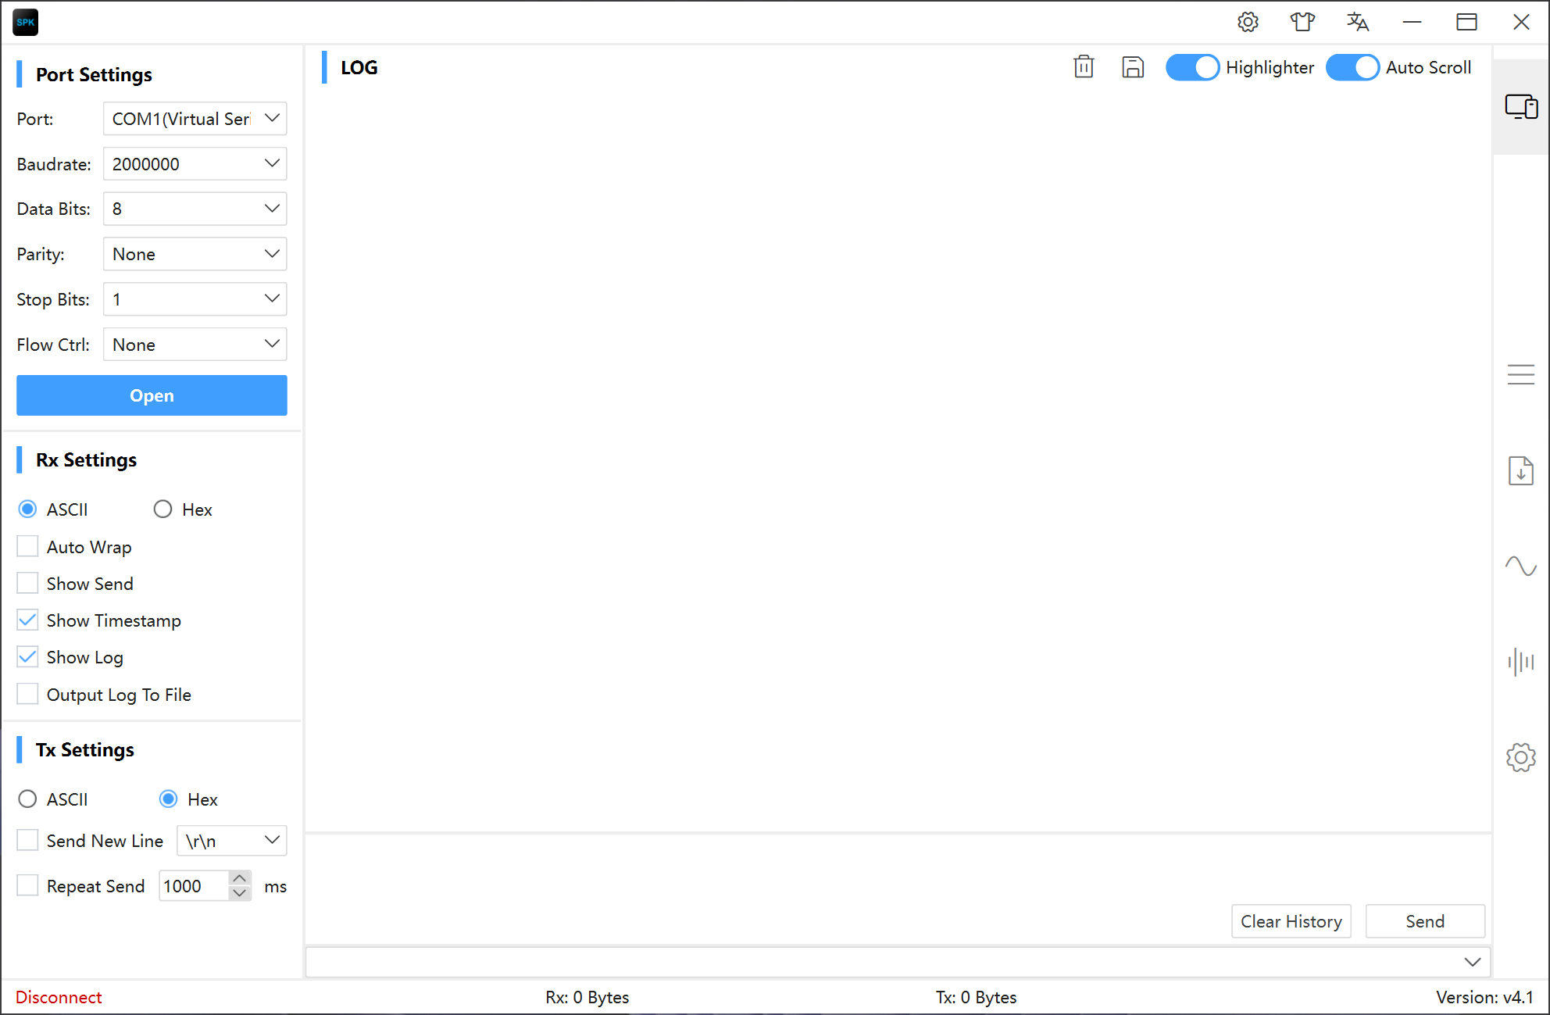Image resolution: width=1550 pixels, height=1015 pixels.
Task: Open the Port dropdown showing COM1
Action: [x=195, y=119]
